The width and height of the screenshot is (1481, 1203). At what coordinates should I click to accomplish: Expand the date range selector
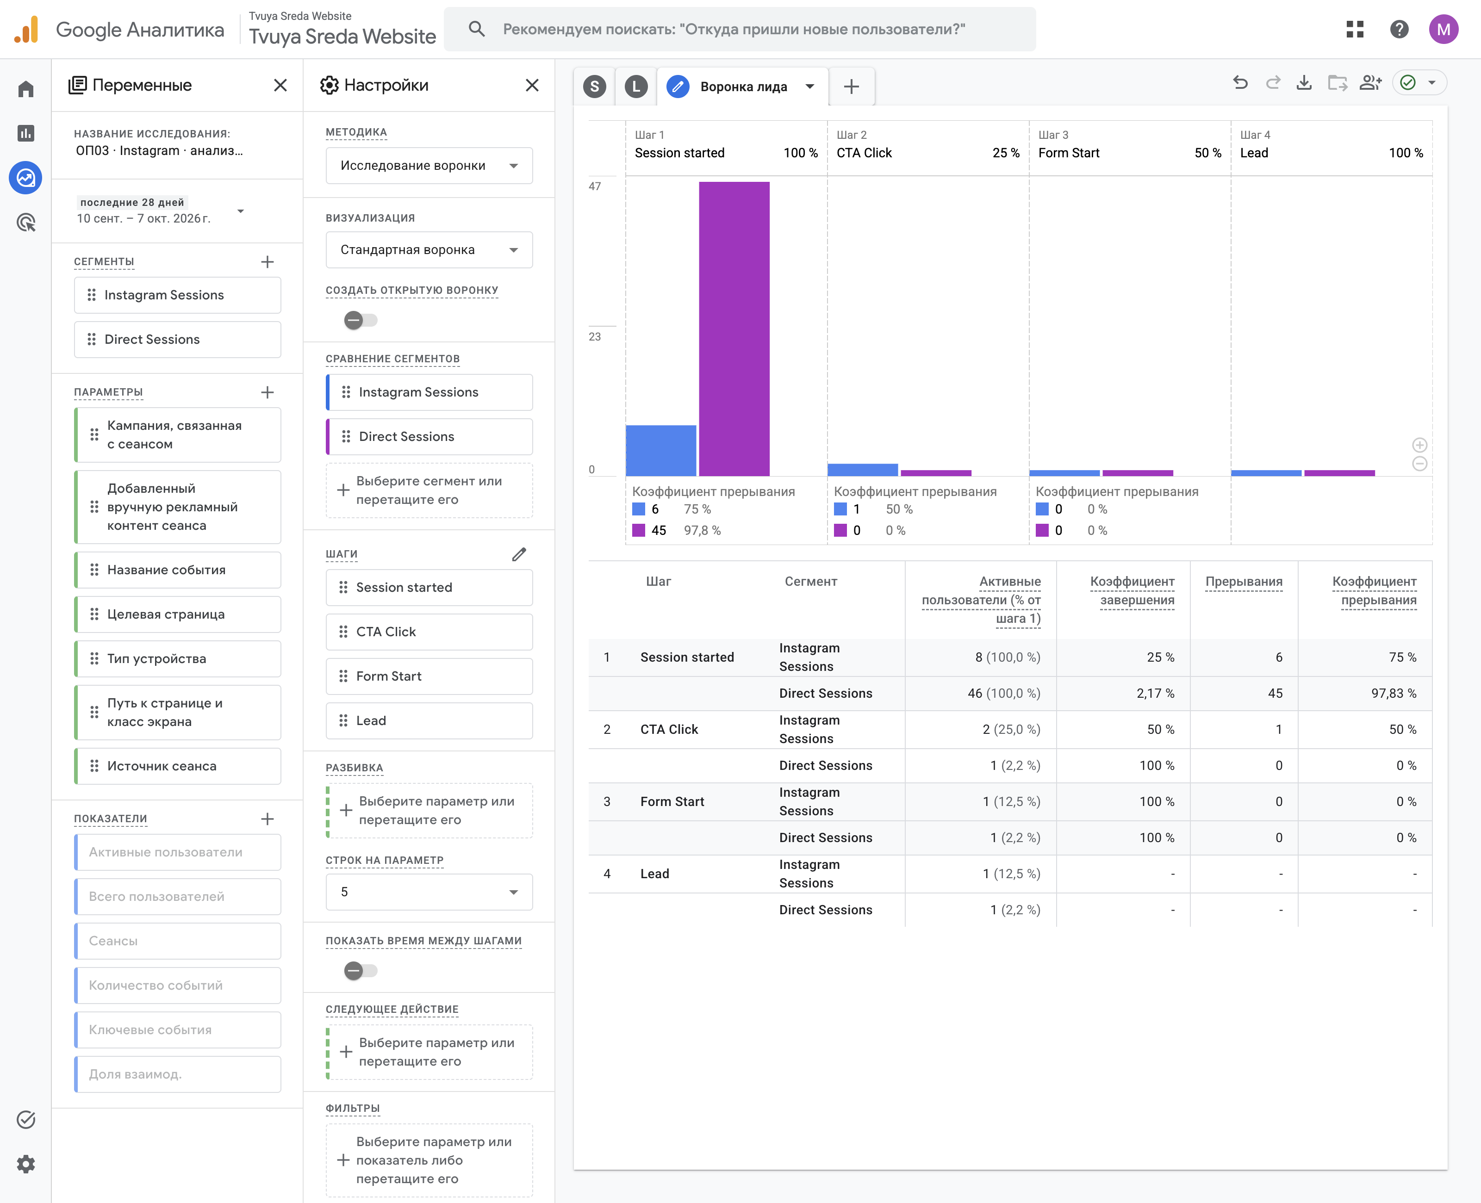[x=241, y=211]
